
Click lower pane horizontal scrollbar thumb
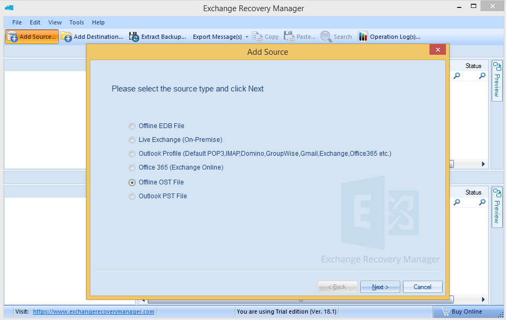point(301,300)
